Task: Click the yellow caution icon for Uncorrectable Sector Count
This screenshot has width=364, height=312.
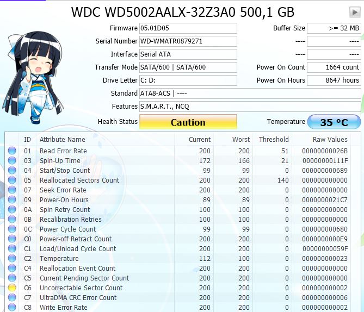Action: point(12,288)
